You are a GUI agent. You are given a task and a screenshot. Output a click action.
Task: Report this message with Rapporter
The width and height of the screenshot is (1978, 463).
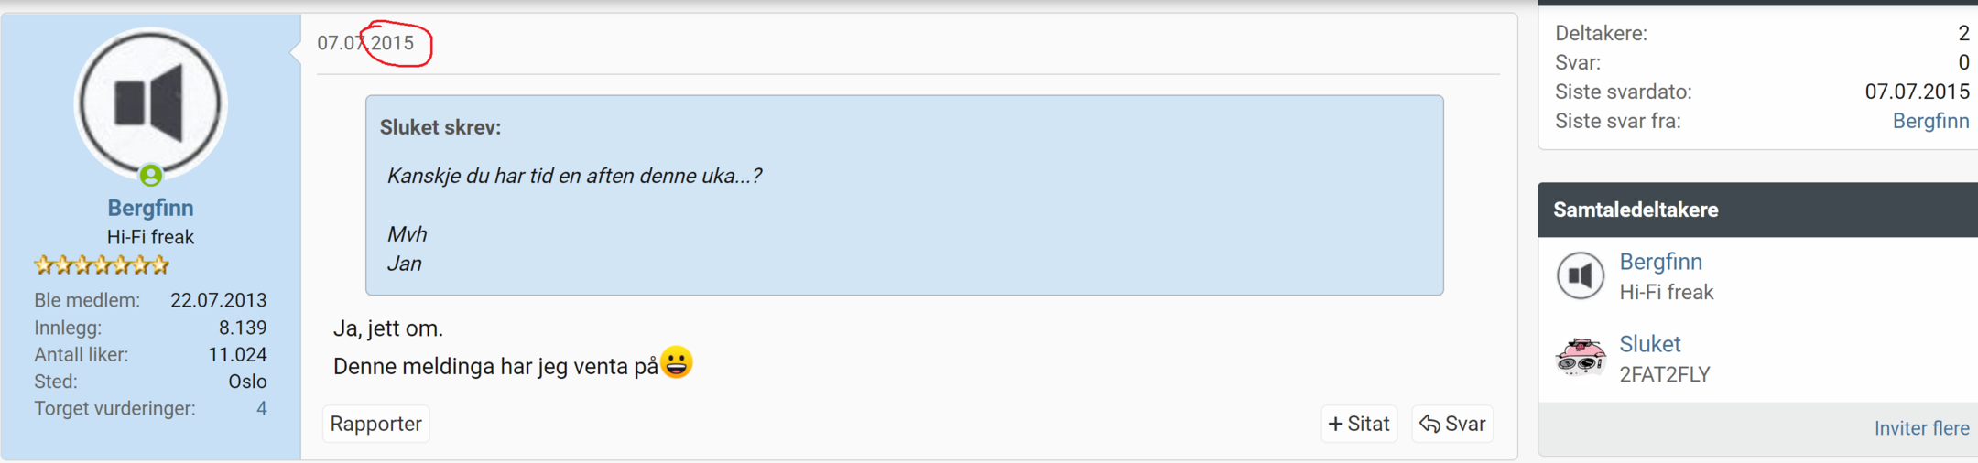tap(375, 424)
